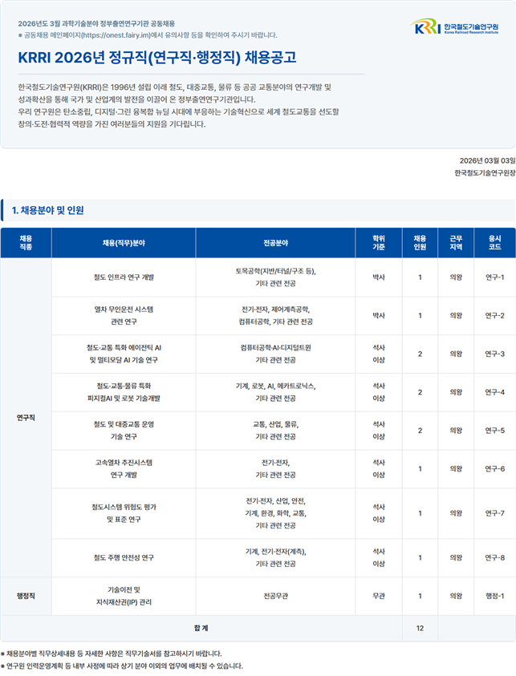Click the application code '행정-1'

(x=494, y=597)
